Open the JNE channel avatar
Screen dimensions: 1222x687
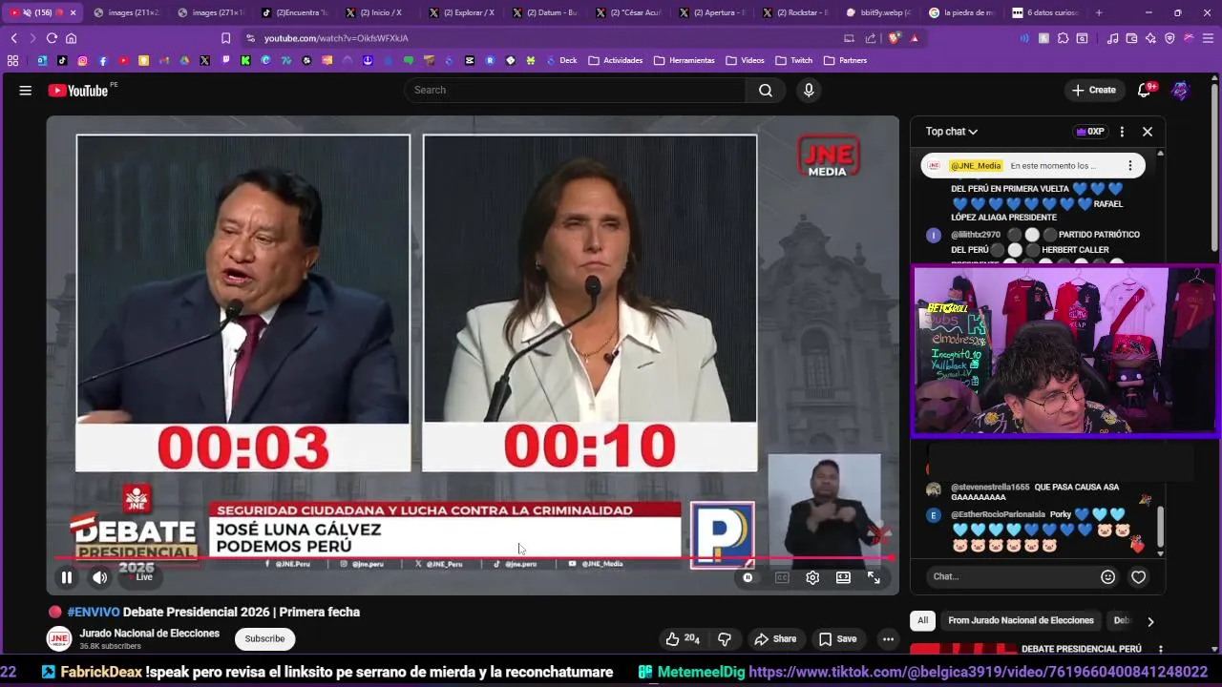(x=59, y=639)
